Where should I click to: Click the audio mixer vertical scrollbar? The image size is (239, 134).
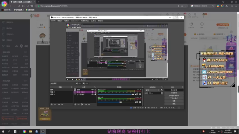pos(143,97)
